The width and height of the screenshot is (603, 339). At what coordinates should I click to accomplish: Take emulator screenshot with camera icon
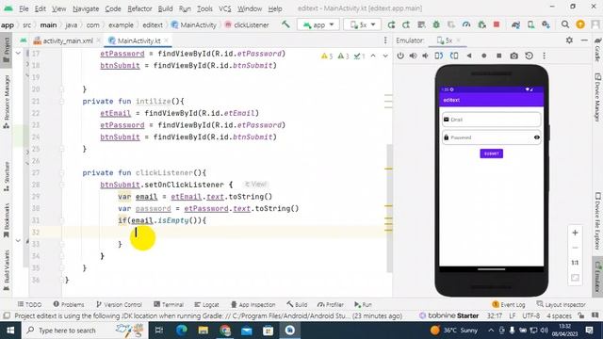(513, 56)
